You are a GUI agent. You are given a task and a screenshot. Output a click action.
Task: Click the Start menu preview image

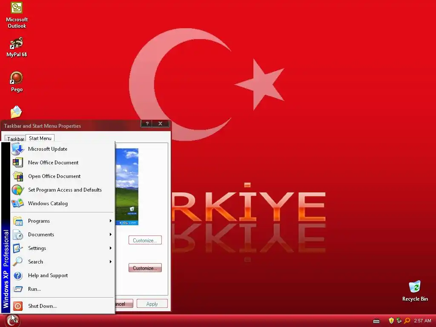coord(127,186)
